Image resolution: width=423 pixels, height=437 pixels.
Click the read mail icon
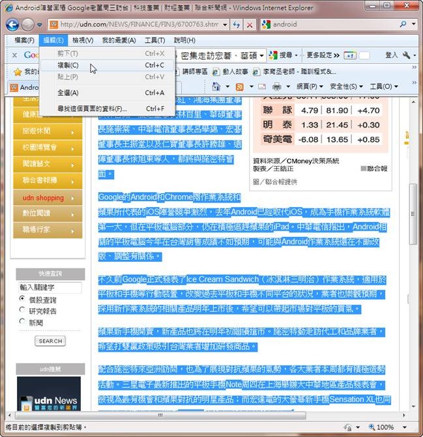[261, 87]
